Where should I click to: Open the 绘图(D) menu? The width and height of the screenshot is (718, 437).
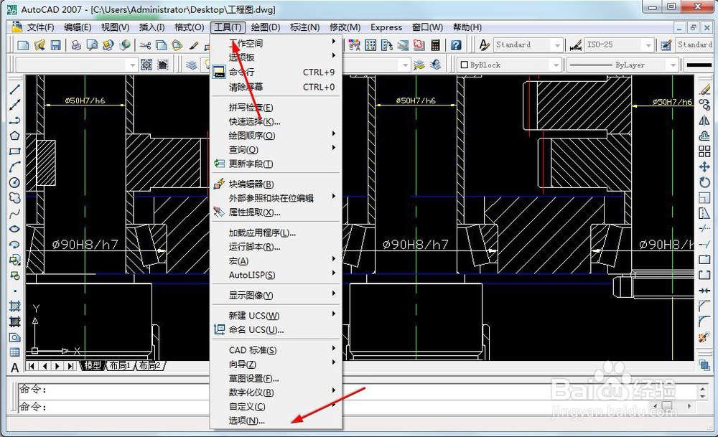tap(266, 27)
